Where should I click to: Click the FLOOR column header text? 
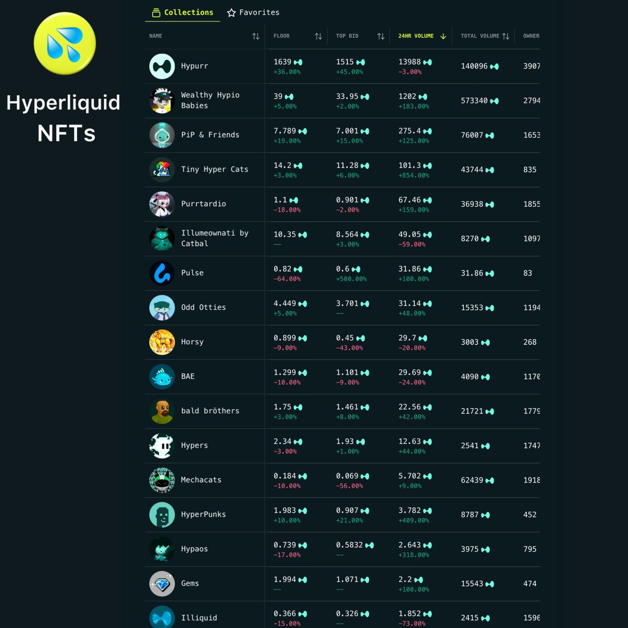(x=282, y=36)
